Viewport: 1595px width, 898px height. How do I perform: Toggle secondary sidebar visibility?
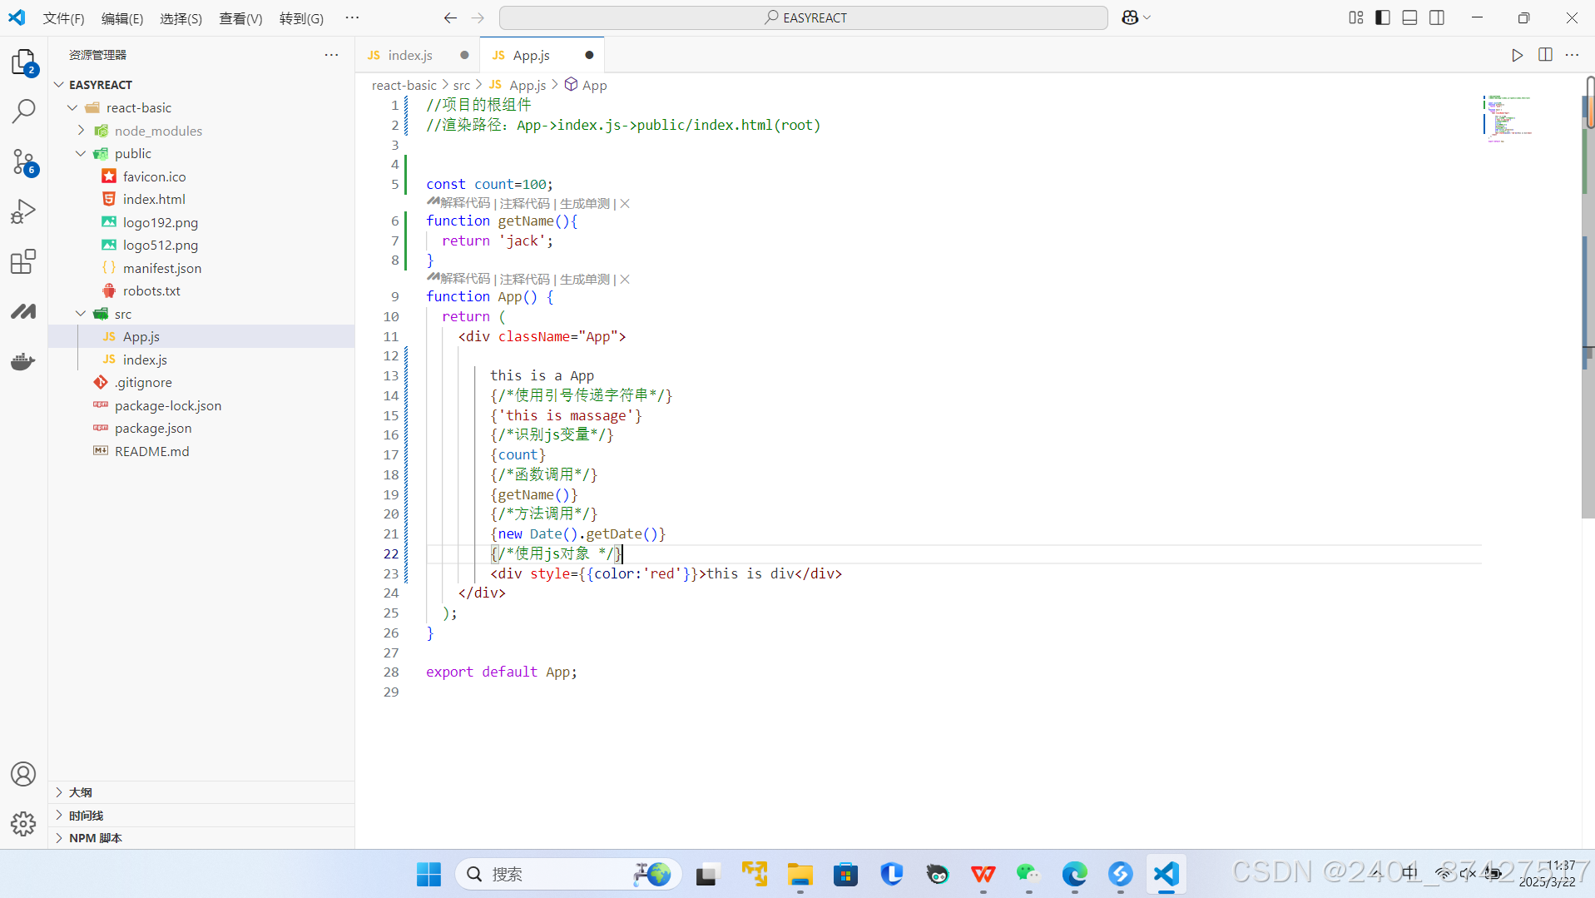click(1437, 17)
